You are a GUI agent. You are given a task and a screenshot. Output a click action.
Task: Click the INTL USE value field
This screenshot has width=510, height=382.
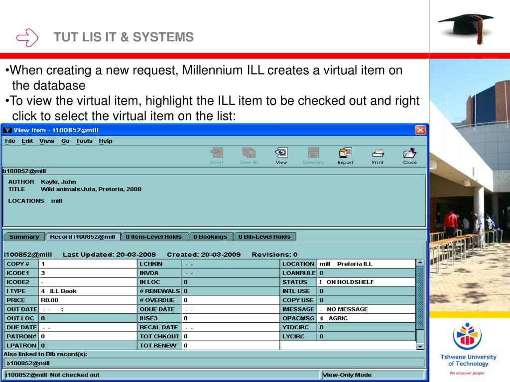pyautogui.click(x=366, y=291)
